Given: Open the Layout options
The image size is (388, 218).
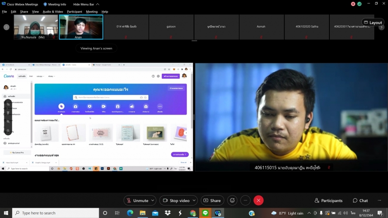Looking at the screenshot, I should click(372, 22).
